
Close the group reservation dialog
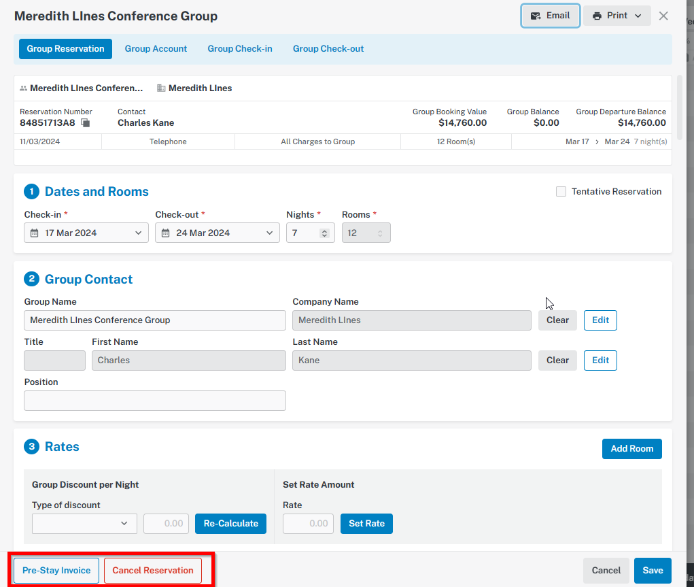point(663,16)
